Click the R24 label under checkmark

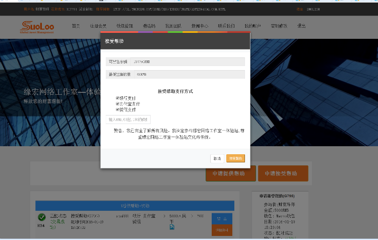(x=41, y=226)
